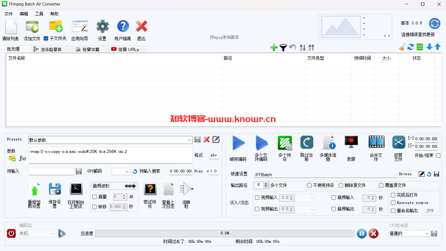Viewport: 446px width, 251px height.
Task: Move item down with blue down arrow
Action: click(x=429, y=47)
